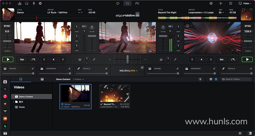Open the Apple Music source icon
This screenshot has height=136, width=255.
click(5, 97)
